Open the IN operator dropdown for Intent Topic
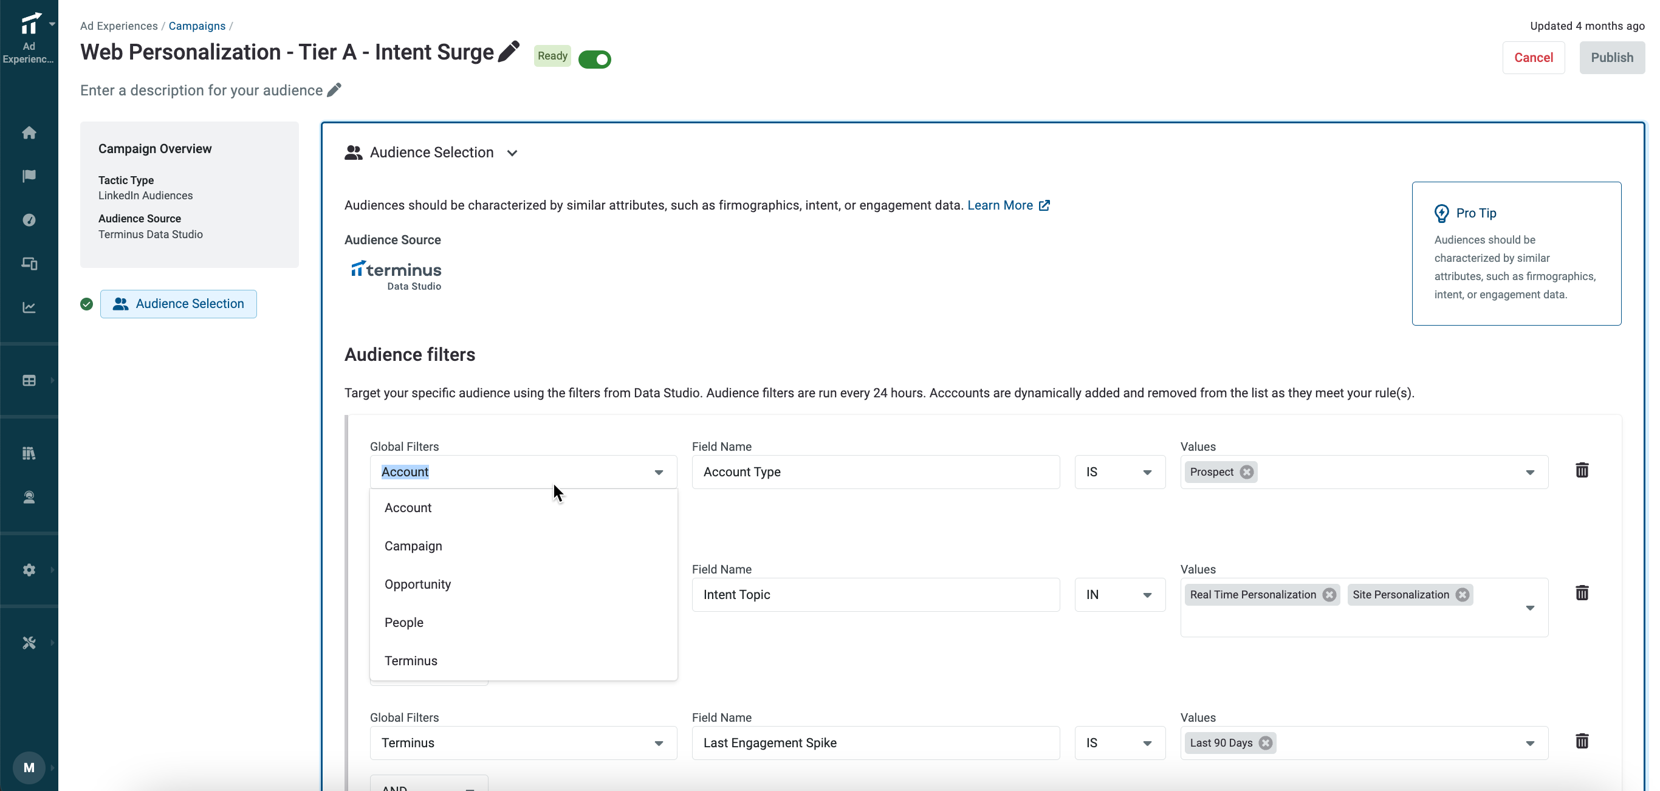The height and width of the screenshot is (791, 1660). click(1120, 595)
